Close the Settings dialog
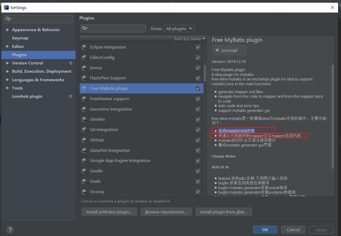This screenshot has height=236, width=341. 332,7
